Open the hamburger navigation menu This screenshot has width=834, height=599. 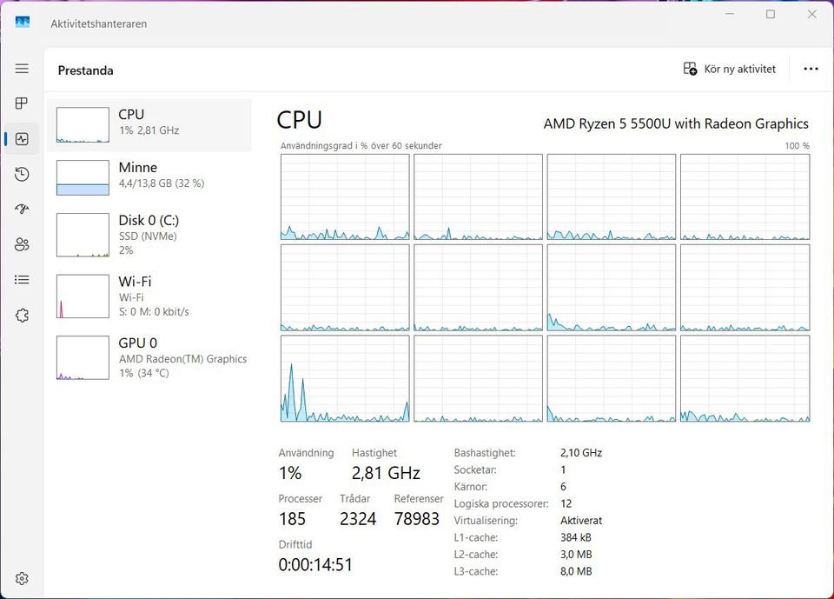22,69
